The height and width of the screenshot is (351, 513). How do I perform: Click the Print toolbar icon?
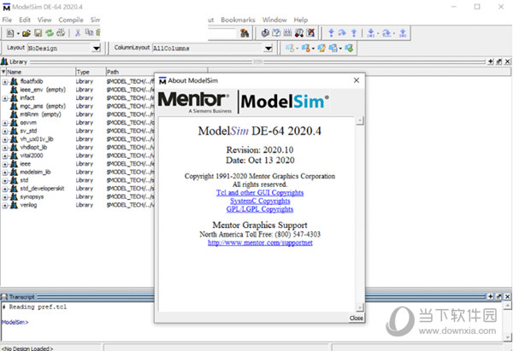[x=61, y=33]
